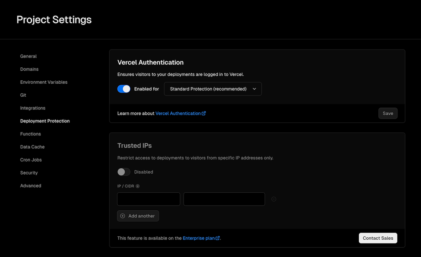Open Integrations settings
The image size is (421, 257).
point(33,108)
